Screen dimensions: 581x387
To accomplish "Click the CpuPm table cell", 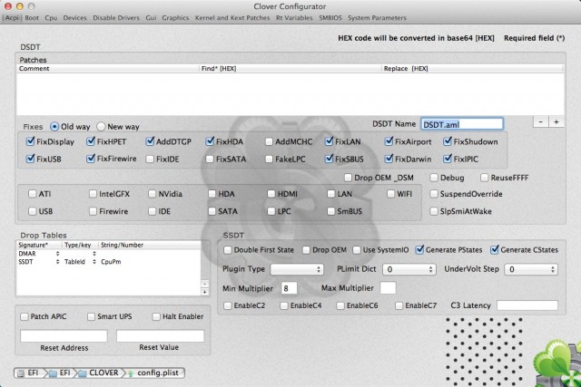I will (x=111, y=262).
